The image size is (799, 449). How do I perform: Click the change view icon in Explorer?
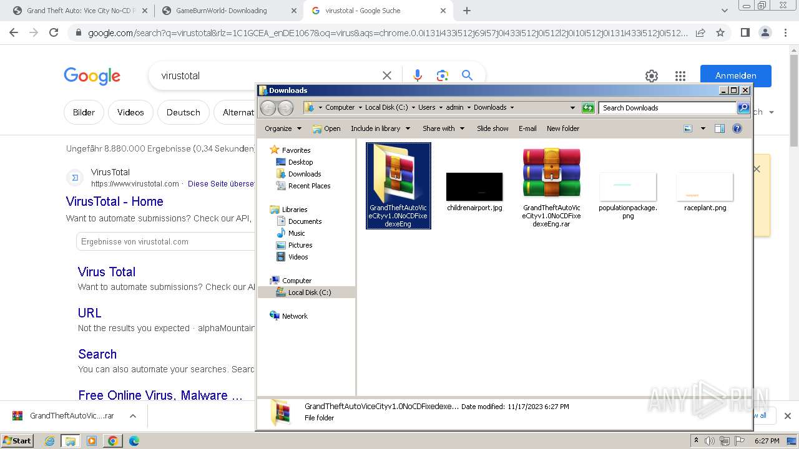(x=688, y=128)
